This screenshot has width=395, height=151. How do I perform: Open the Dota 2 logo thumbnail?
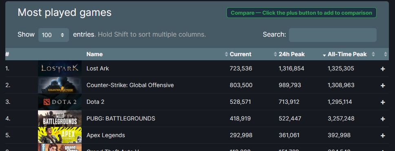pos(60,102)
